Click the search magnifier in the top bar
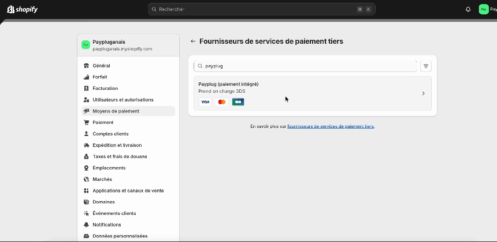 (154, 9)
